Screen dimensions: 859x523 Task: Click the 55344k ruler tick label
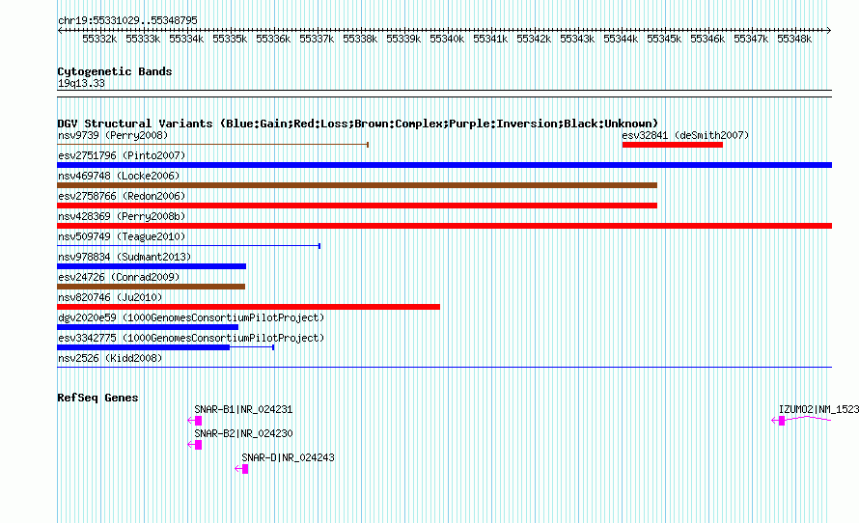pos(621,39)
